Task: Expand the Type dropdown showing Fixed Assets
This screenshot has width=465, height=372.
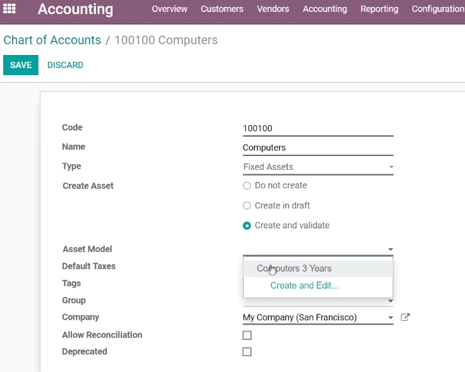Action: (x=318, y=167)
